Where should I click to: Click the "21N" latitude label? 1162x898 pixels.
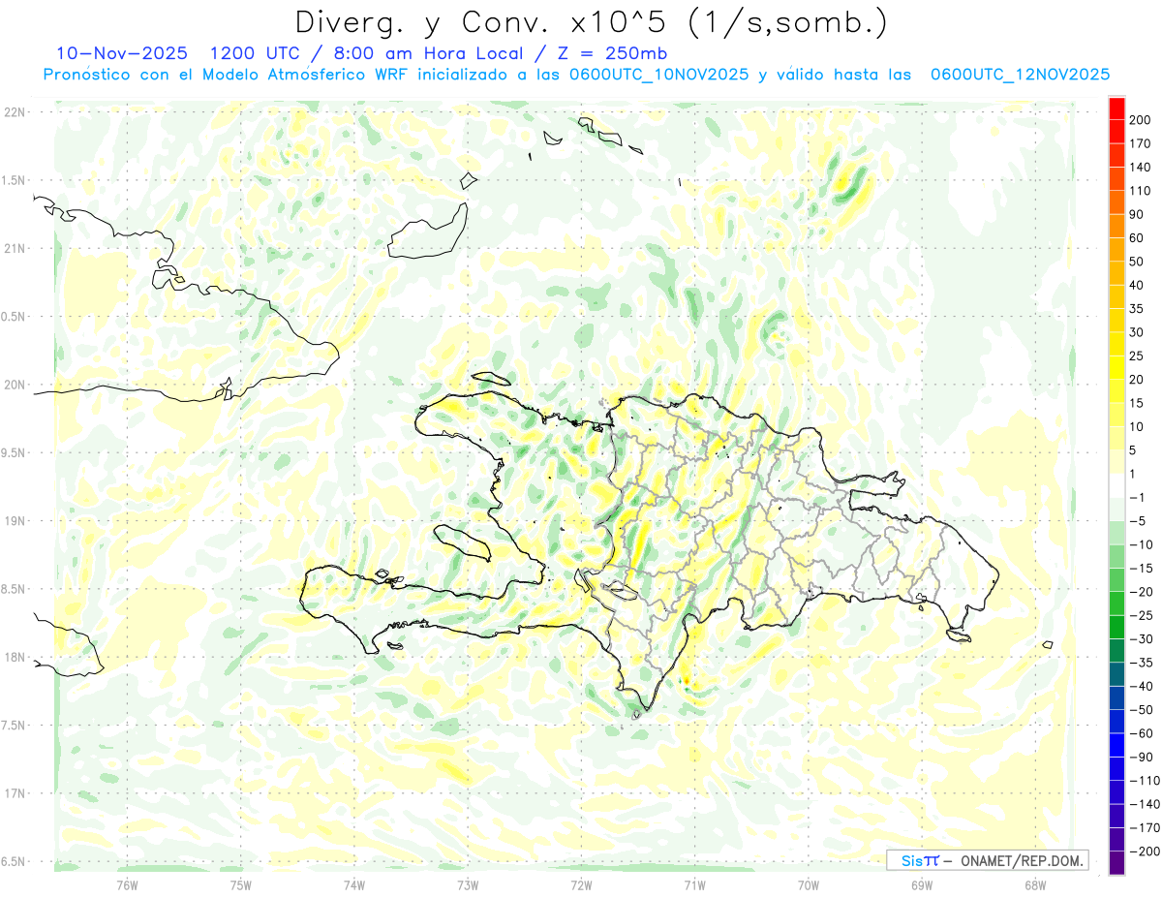[x=15, y=249]
